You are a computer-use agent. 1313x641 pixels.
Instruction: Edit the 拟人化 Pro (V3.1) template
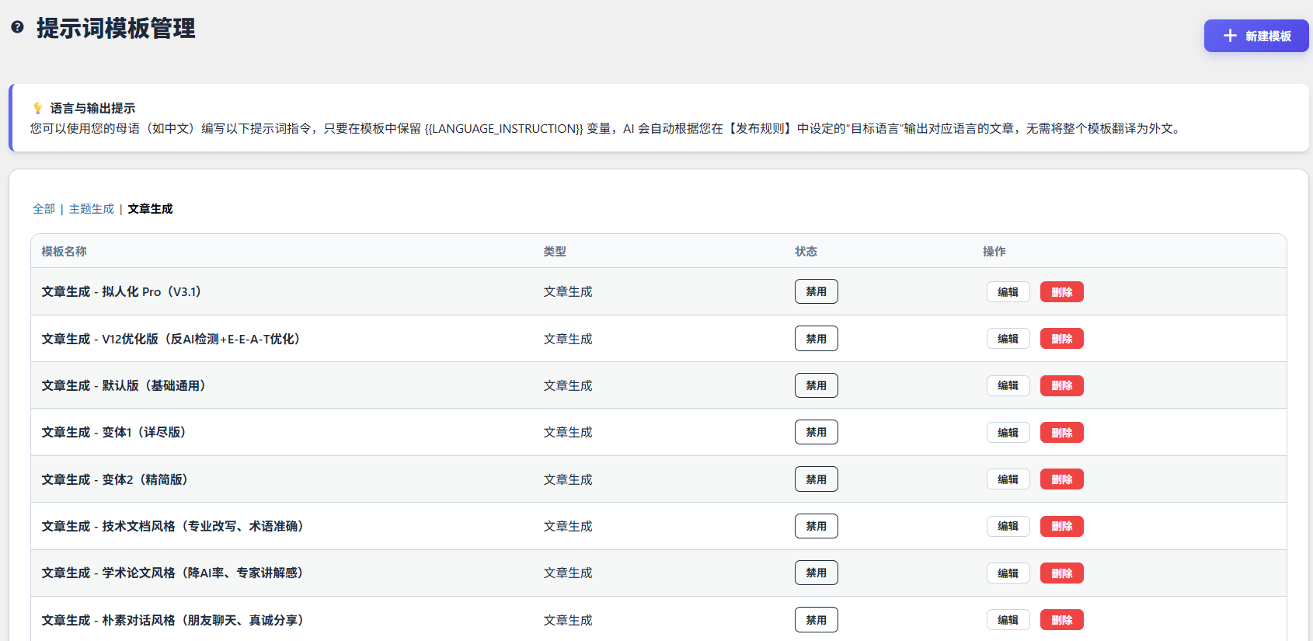1008,292
